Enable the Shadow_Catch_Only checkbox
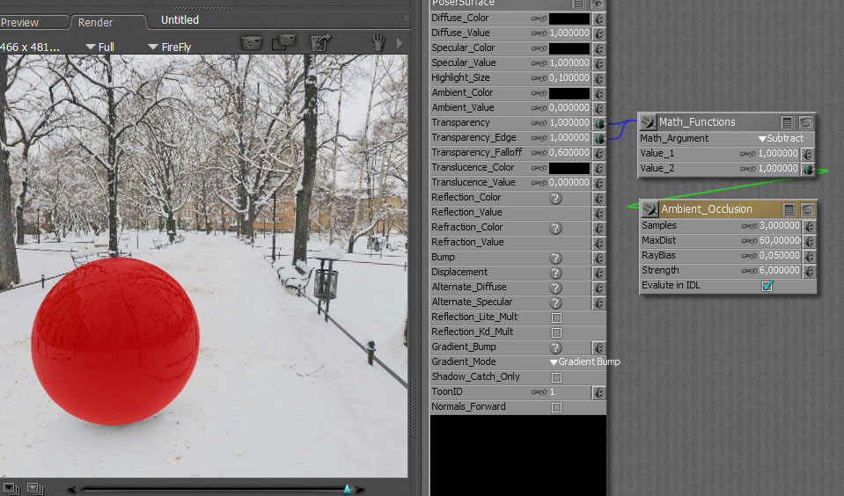Image resolution: width=844 pixels, height=496 pixels. point(556,377)
